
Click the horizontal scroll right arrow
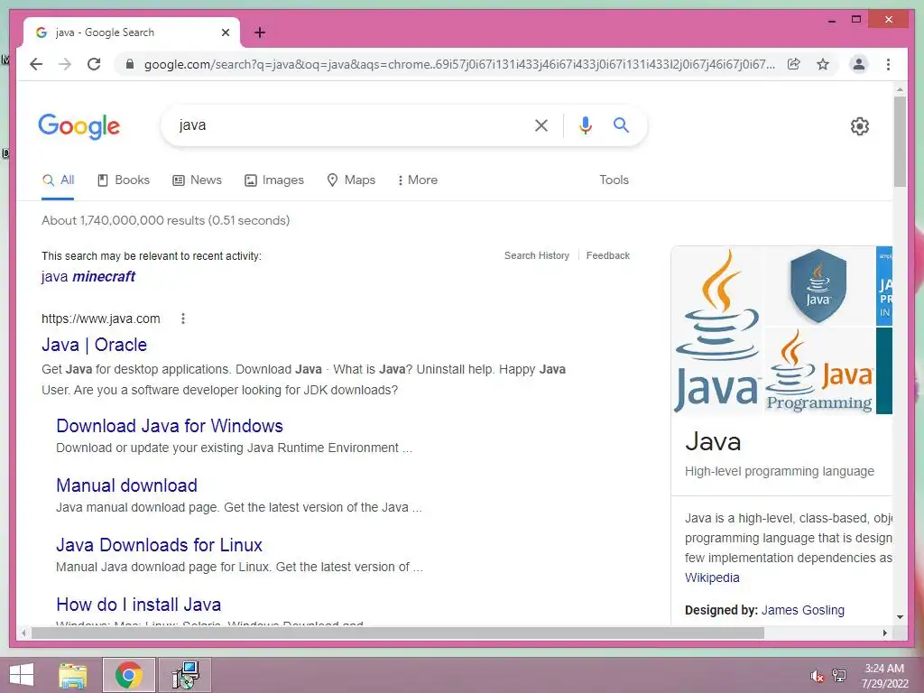point(884,633)
